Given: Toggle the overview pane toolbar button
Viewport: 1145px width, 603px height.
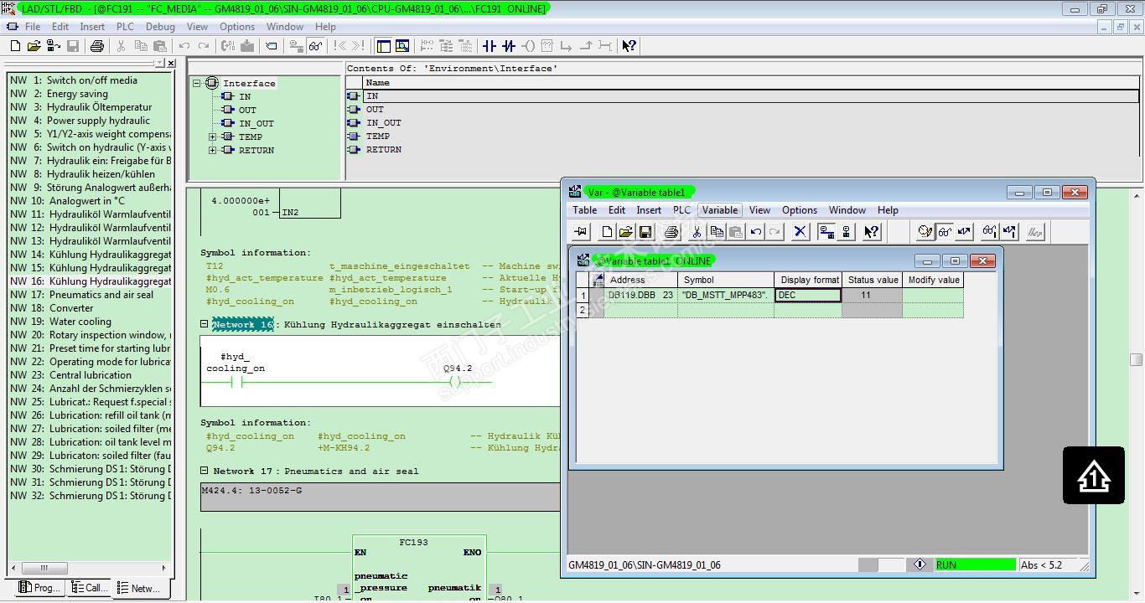Looking at the screenshot, I should pyautogui.click(x=384, y=46).
